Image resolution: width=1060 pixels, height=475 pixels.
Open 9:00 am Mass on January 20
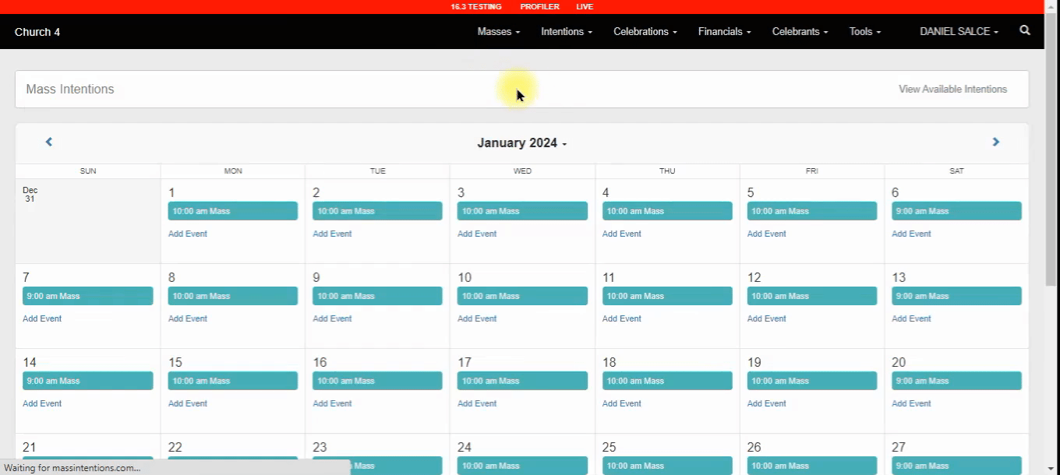pos(956,381)
